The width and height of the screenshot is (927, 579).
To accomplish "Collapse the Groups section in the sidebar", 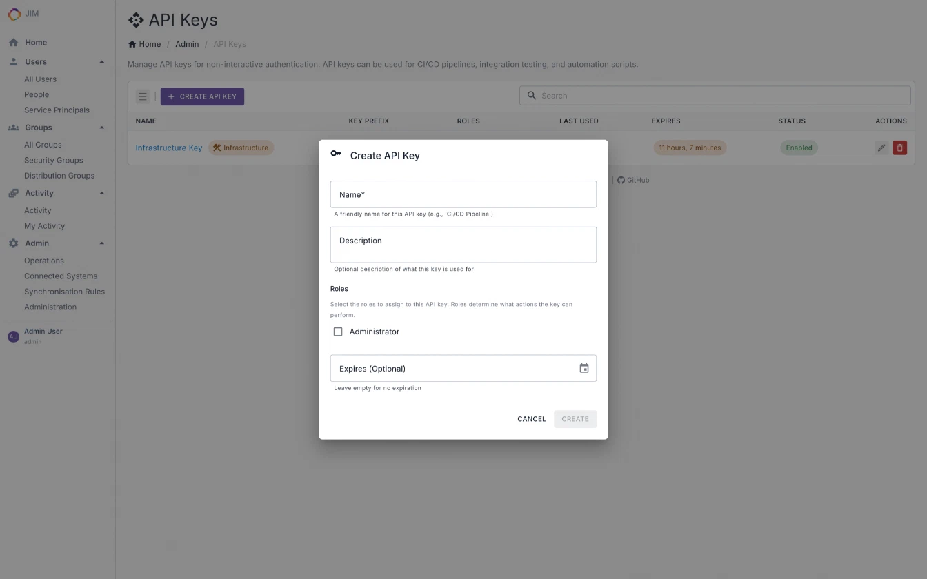I will pyautogui.click(x=101, y=127).
